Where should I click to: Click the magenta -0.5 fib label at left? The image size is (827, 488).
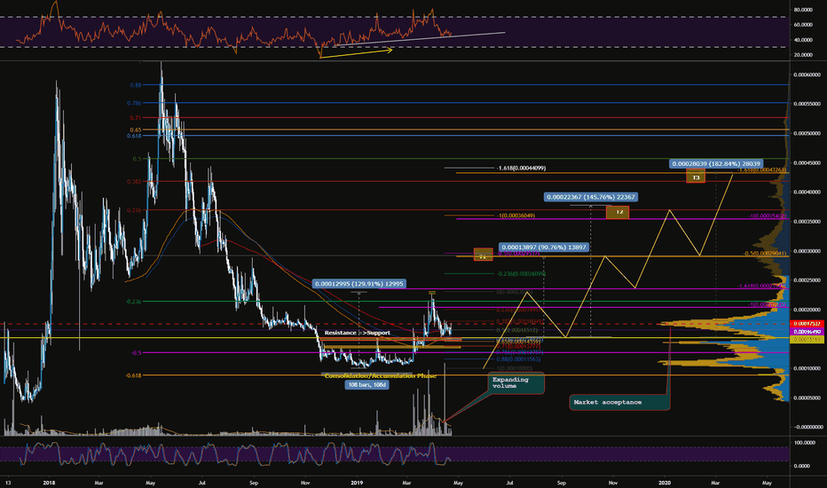136,352
